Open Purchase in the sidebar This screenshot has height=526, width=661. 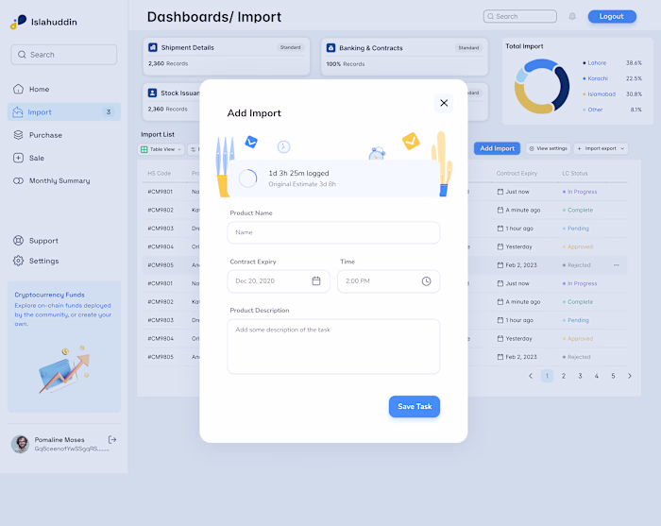64,135
